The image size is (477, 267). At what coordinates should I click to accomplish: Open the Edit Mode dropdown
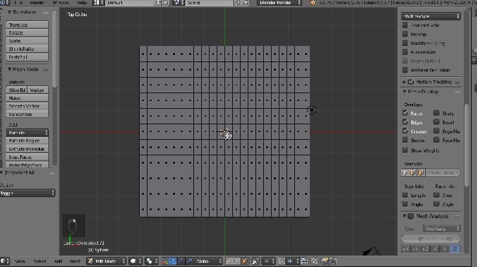tap(106, 261)
